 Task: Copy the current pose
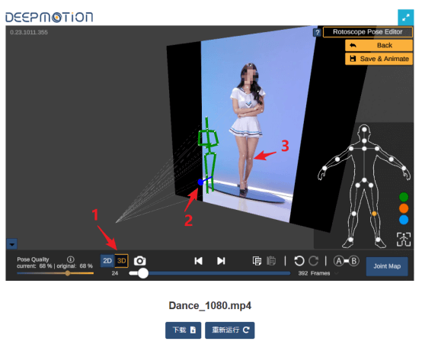(x=257, y=261)
